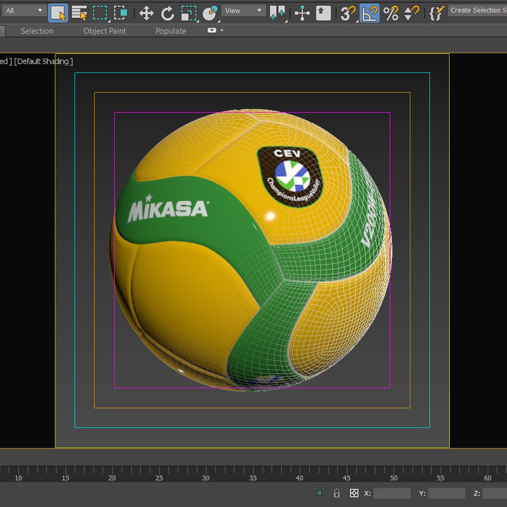Toggle Absolute/Offset transform type-in mode

click(x=354, y=493)
